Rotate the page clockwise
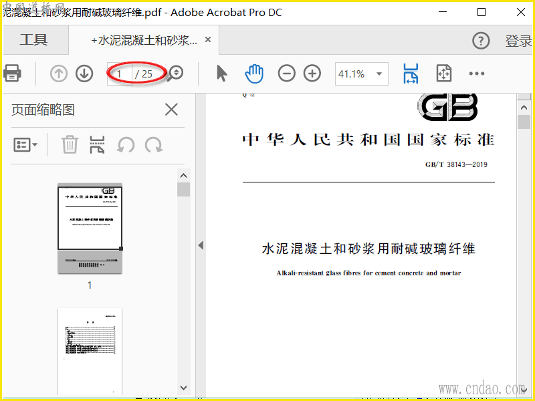Viewport: 535px width, 401px height. coord(154,144)
